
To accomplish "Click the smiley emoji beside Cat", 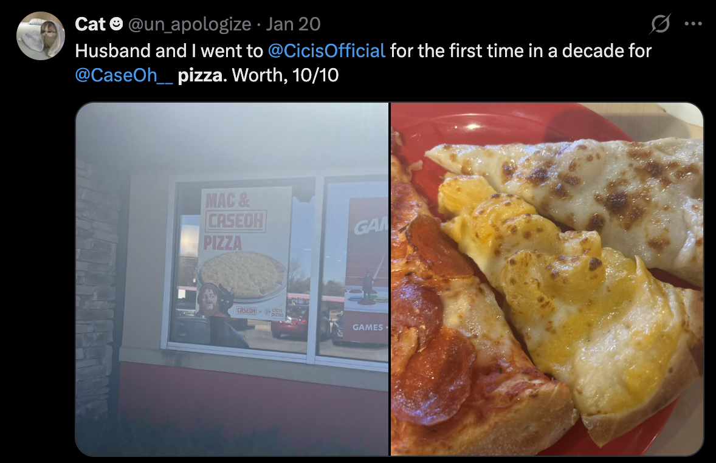I will click(x=117, y=24).
